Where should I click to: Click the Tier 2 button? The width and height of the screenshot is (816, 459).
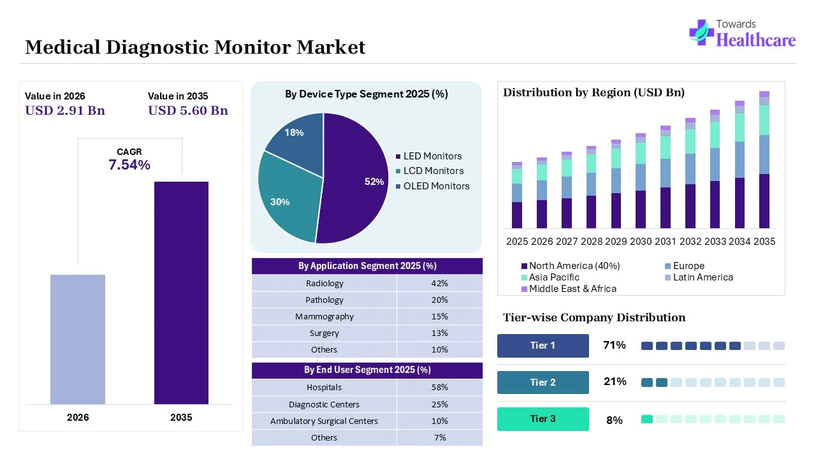[543, 382]
